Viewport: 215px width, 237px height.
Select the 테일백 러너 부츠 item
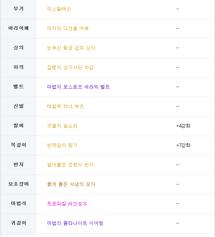pos(65,106)
